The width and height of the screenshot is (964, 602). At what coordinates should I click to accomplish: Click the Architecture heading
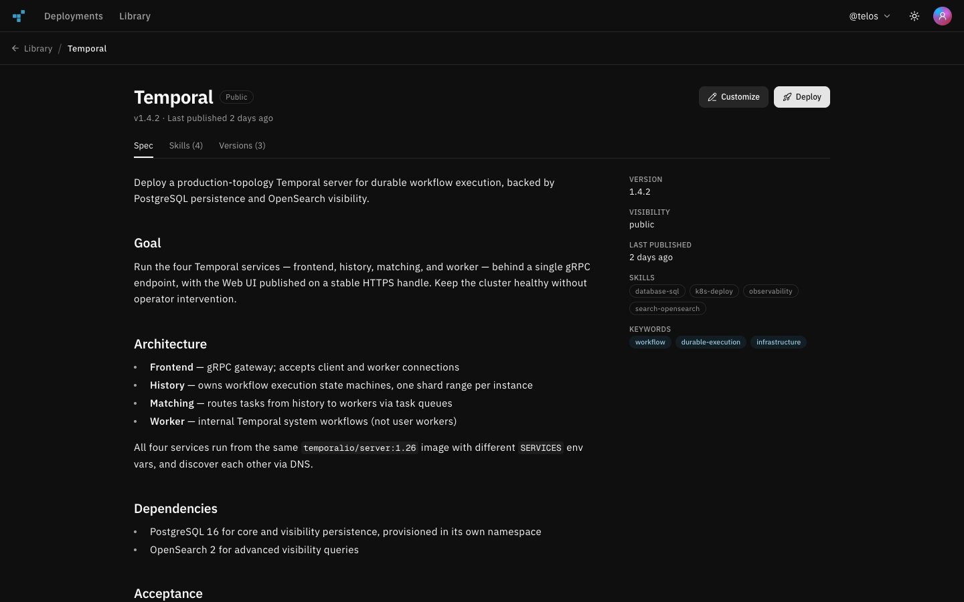click(x=170, y=344)
